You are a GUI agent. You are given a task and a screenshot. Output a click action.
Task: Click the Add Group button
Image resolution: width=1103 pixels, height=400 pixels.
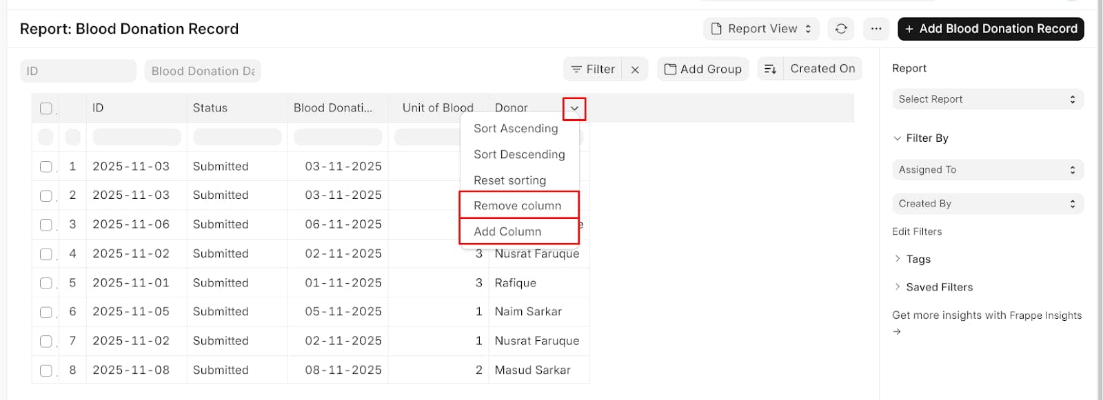point(703,69)
